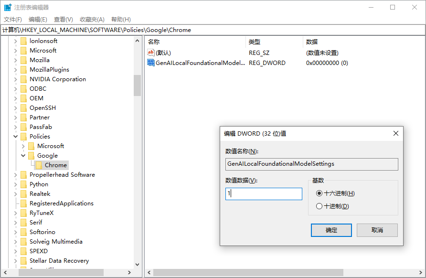Click the REG_DWORD icon beside GenAILocalFoundationalModel
Image resolution: width=426 pixels, height=278 pixels.
[x=150, y=63]
